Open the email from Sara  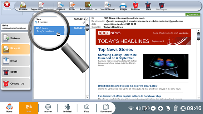pyautogui.click(x=59, y=21)
